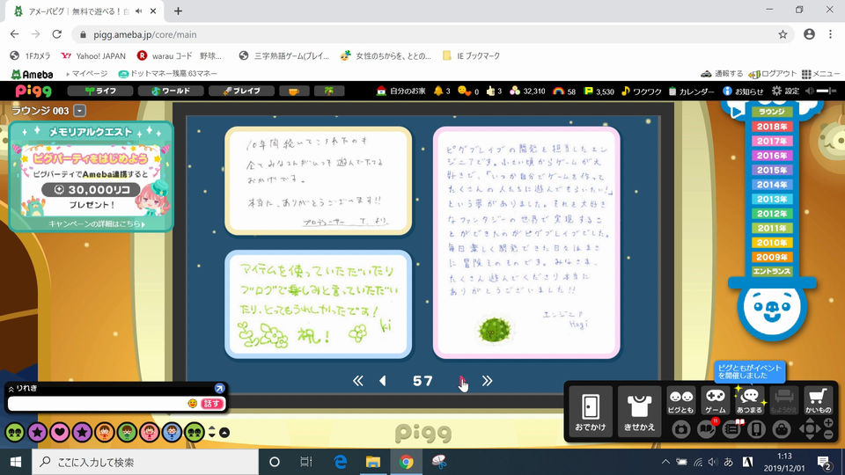
Task: Click the 話す talk button
Action: tap(211, 404)
